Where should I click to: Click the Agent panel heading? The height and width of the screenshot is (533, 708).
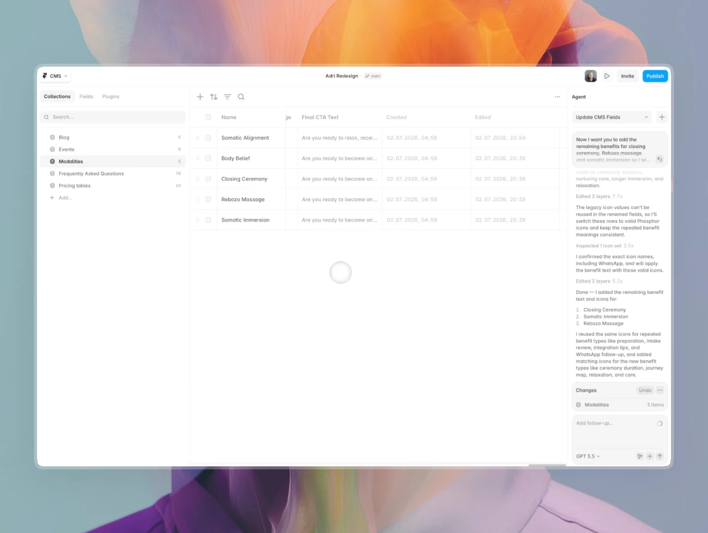point(579,97)
